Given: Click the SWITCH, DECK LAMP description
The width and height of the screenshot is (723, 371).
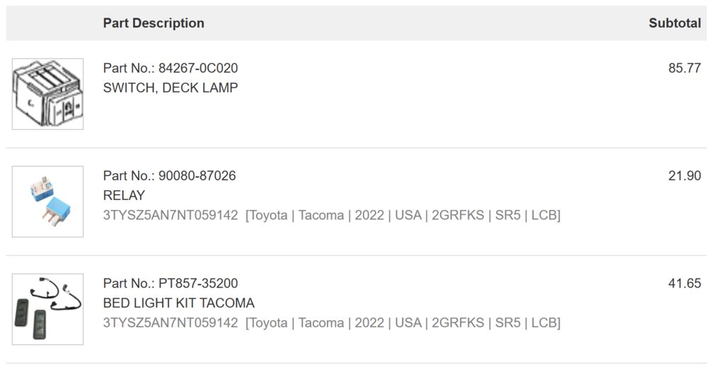Looking at the screenshot, I should [170, 88].
